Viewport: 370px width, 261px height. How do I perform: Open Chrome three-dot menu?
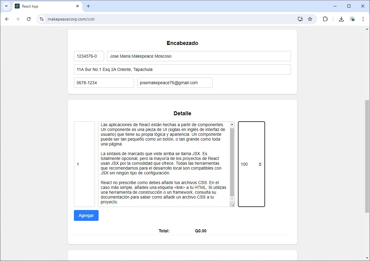(363, 19)
